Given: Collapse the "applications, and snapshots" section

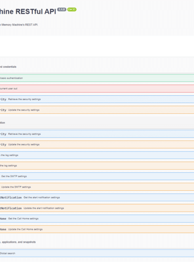Looking at the screenshot, I should pyautogui.click(x=97, y=242).
